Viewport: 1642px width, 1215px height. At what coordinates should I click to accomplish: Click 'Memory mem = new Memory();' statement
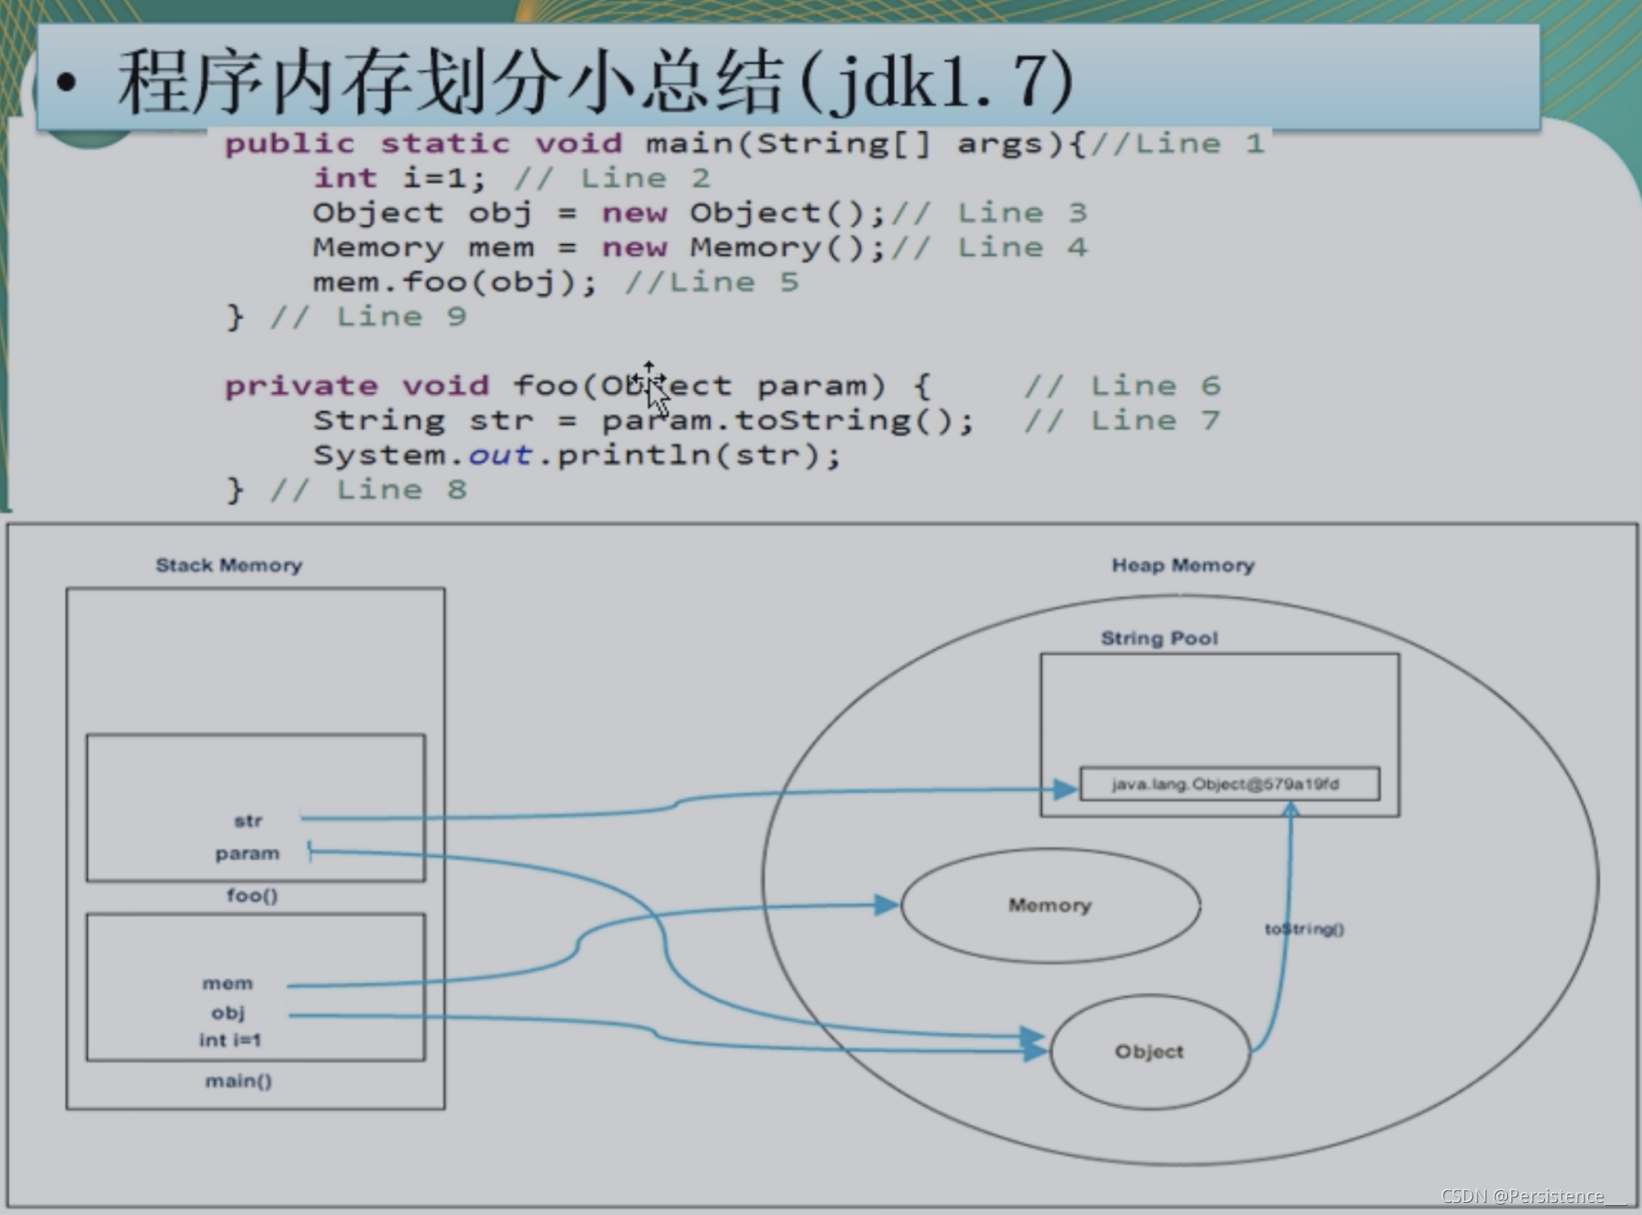click(x=599, y=248)
